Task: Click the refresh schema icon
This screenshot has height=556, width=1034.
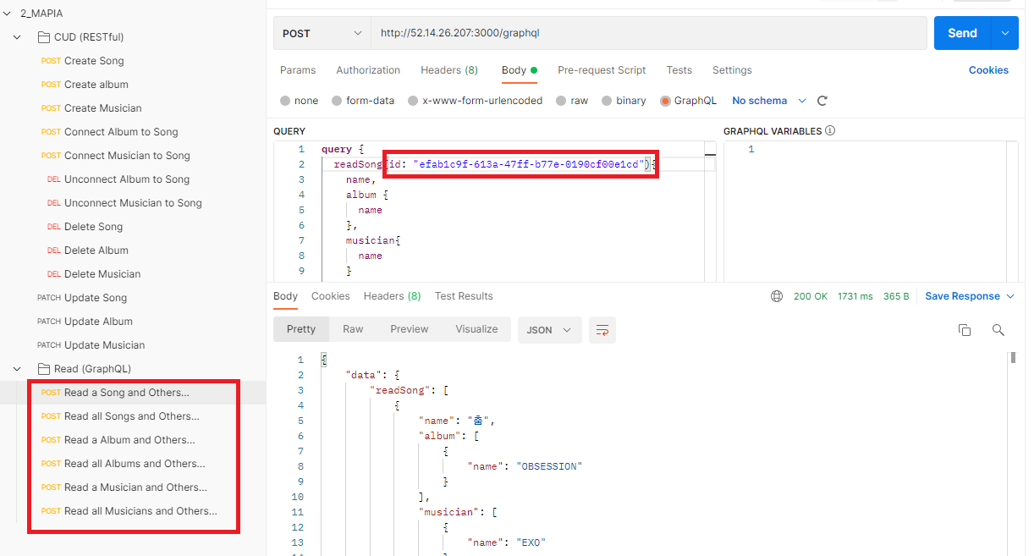Action: [x=822, y=101]
